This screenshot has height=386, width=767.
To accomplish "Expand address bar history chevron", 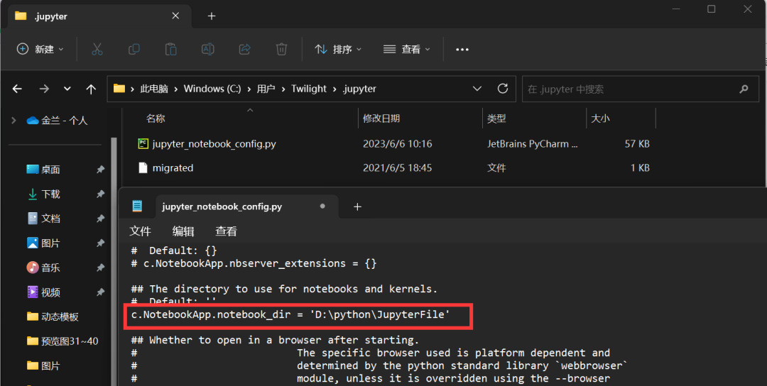I will [x=477, y=89].
